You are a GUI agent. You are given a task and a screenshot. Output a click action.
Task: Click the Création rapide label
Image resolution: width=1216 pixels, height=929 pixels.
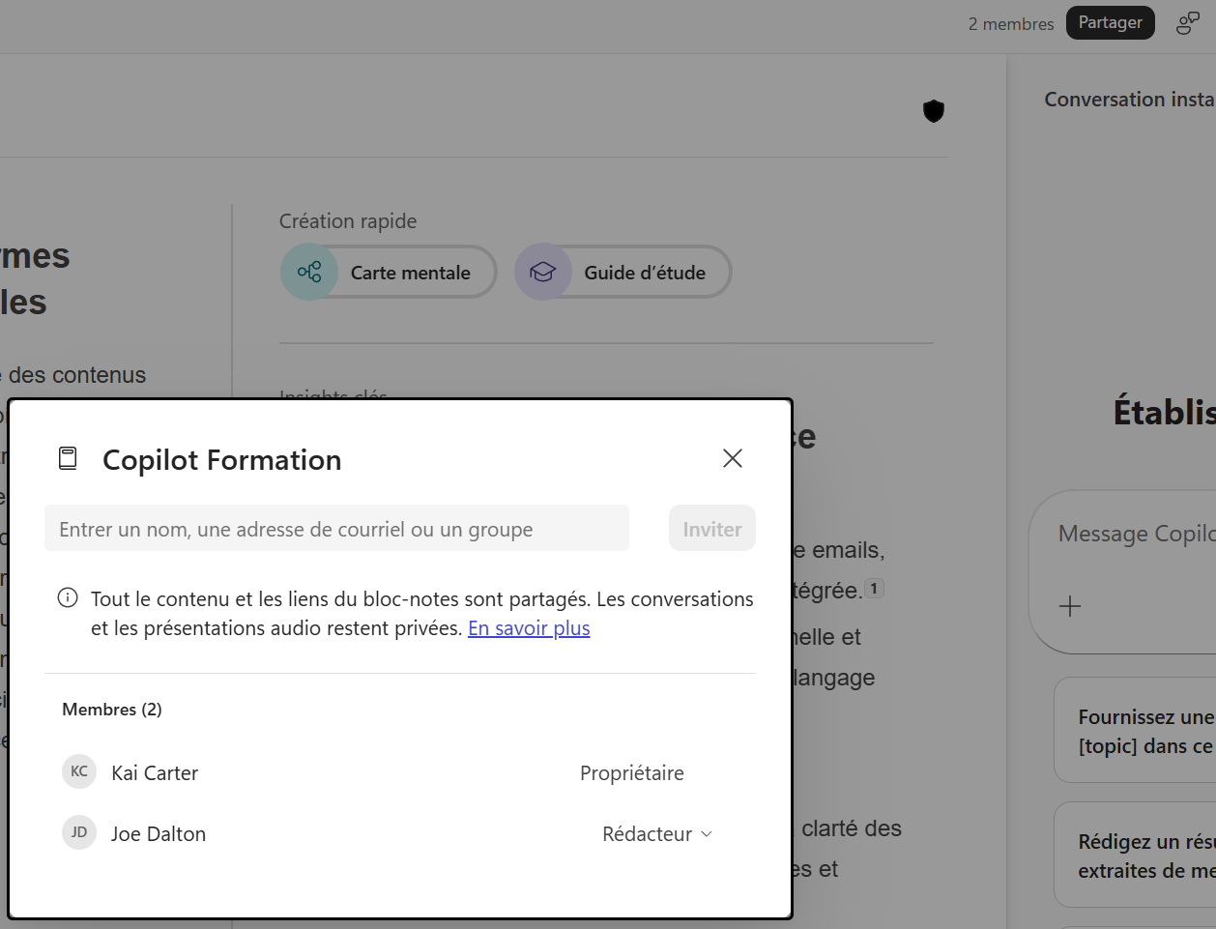(x=348, y=221)
